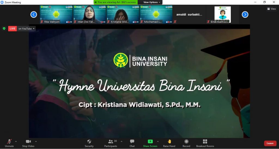Click the participant count 30
Viewport: 279px width, 149px height.
coord(115,141)
